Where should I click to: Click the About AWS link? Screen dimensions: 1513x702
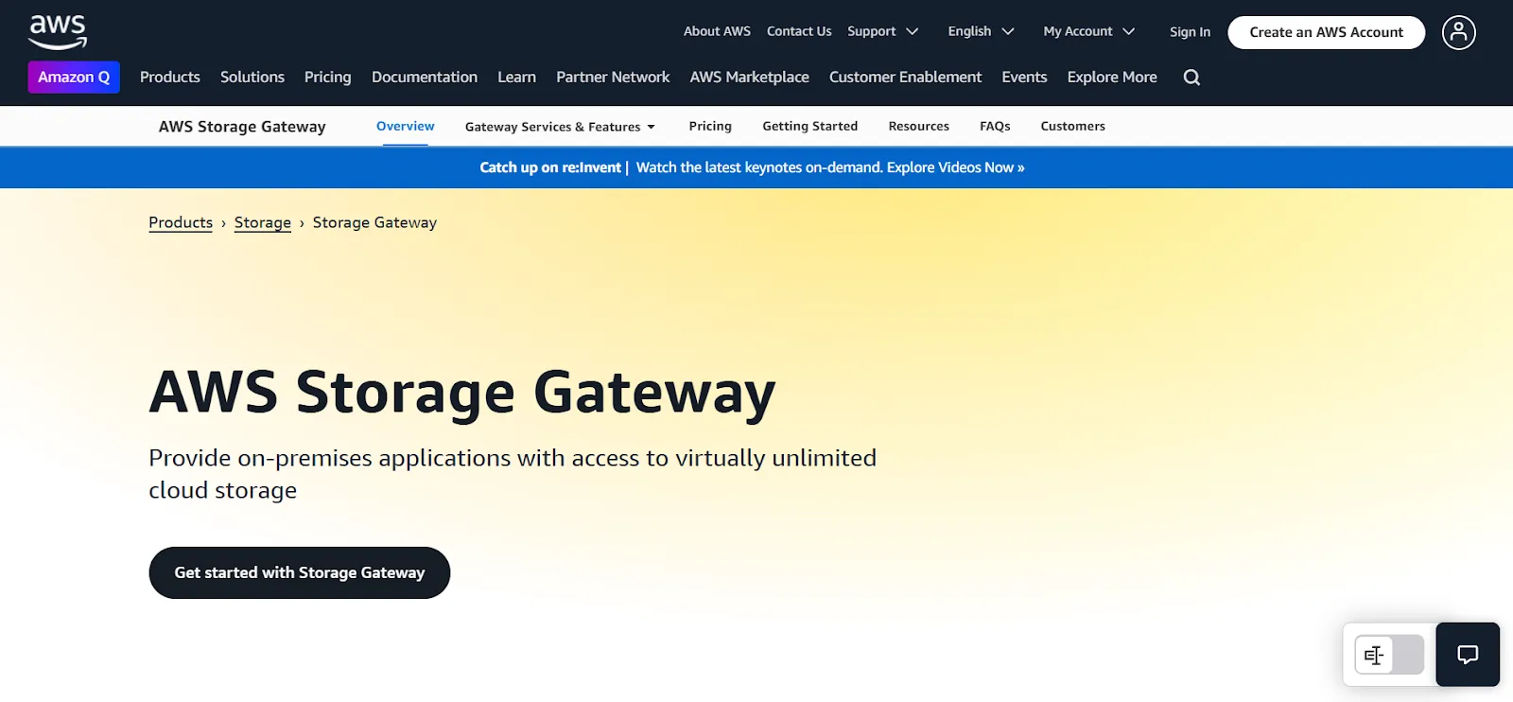(717, 31)
